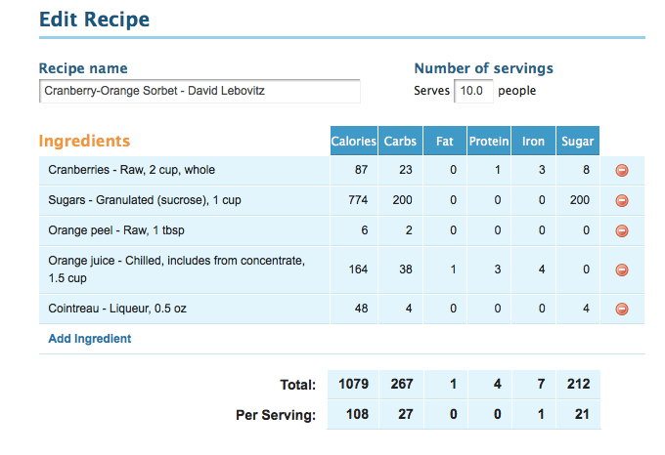
Task: Select the Fat column header
Action: click(x=445, y=141)
